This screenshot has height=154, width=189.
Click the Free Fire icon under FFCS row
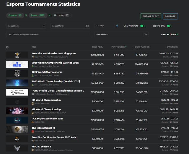click(x=33, y=141)
